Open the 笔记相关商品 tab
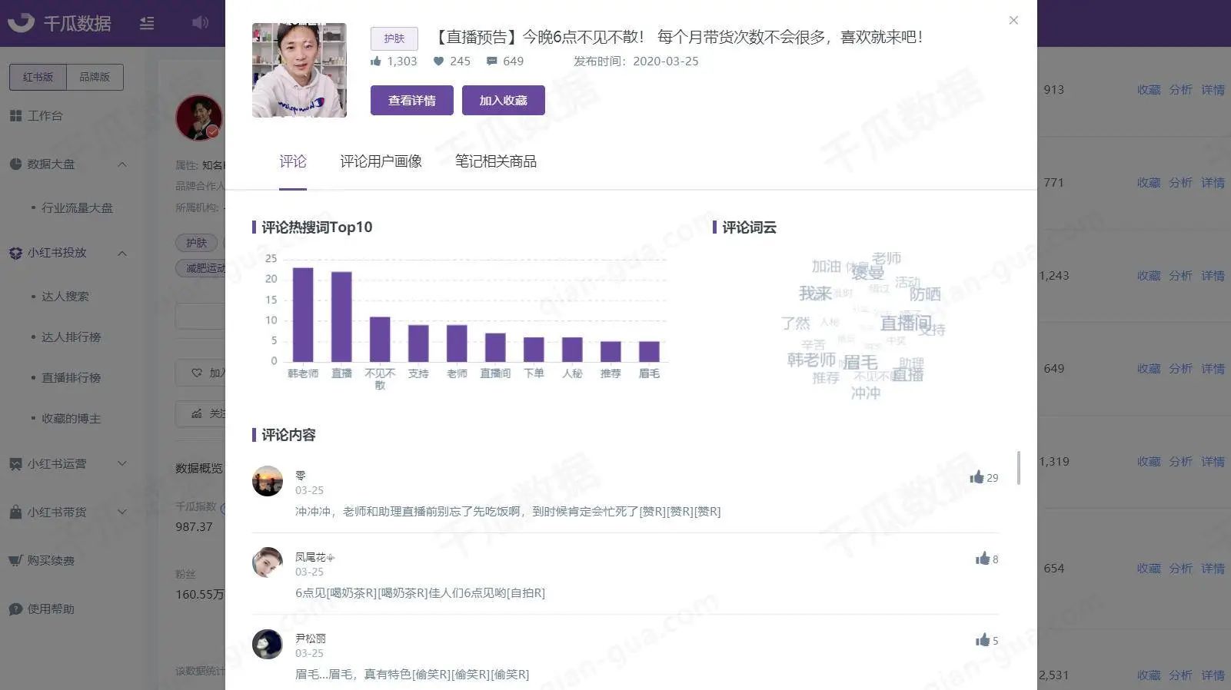The width and height of the screenshot is (1231, 690). pos(495,161)
